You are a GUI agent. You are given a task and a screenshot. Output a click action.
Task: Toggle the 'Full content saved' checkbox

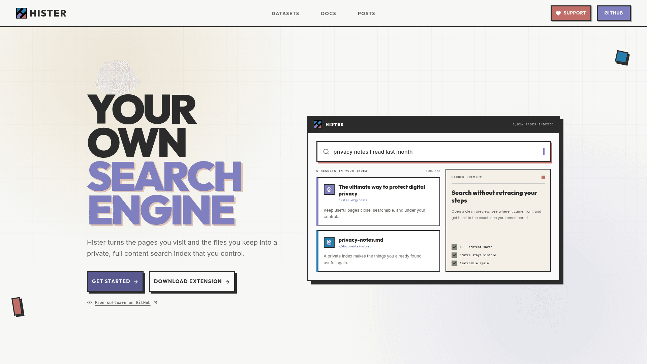[x=454, y=247]
